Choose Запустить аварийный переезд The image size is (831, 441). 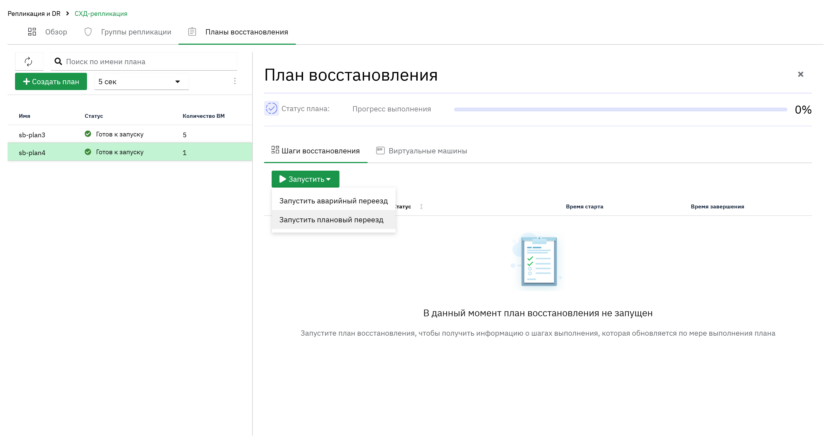[334, 201]
